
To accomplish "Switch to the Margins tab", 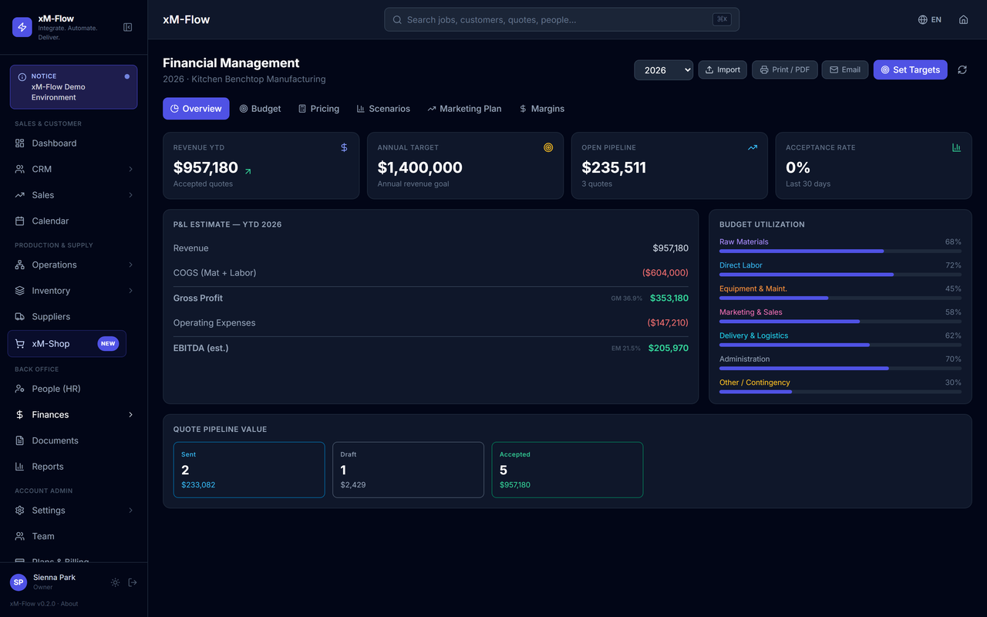I will click(x=542, y=109).
